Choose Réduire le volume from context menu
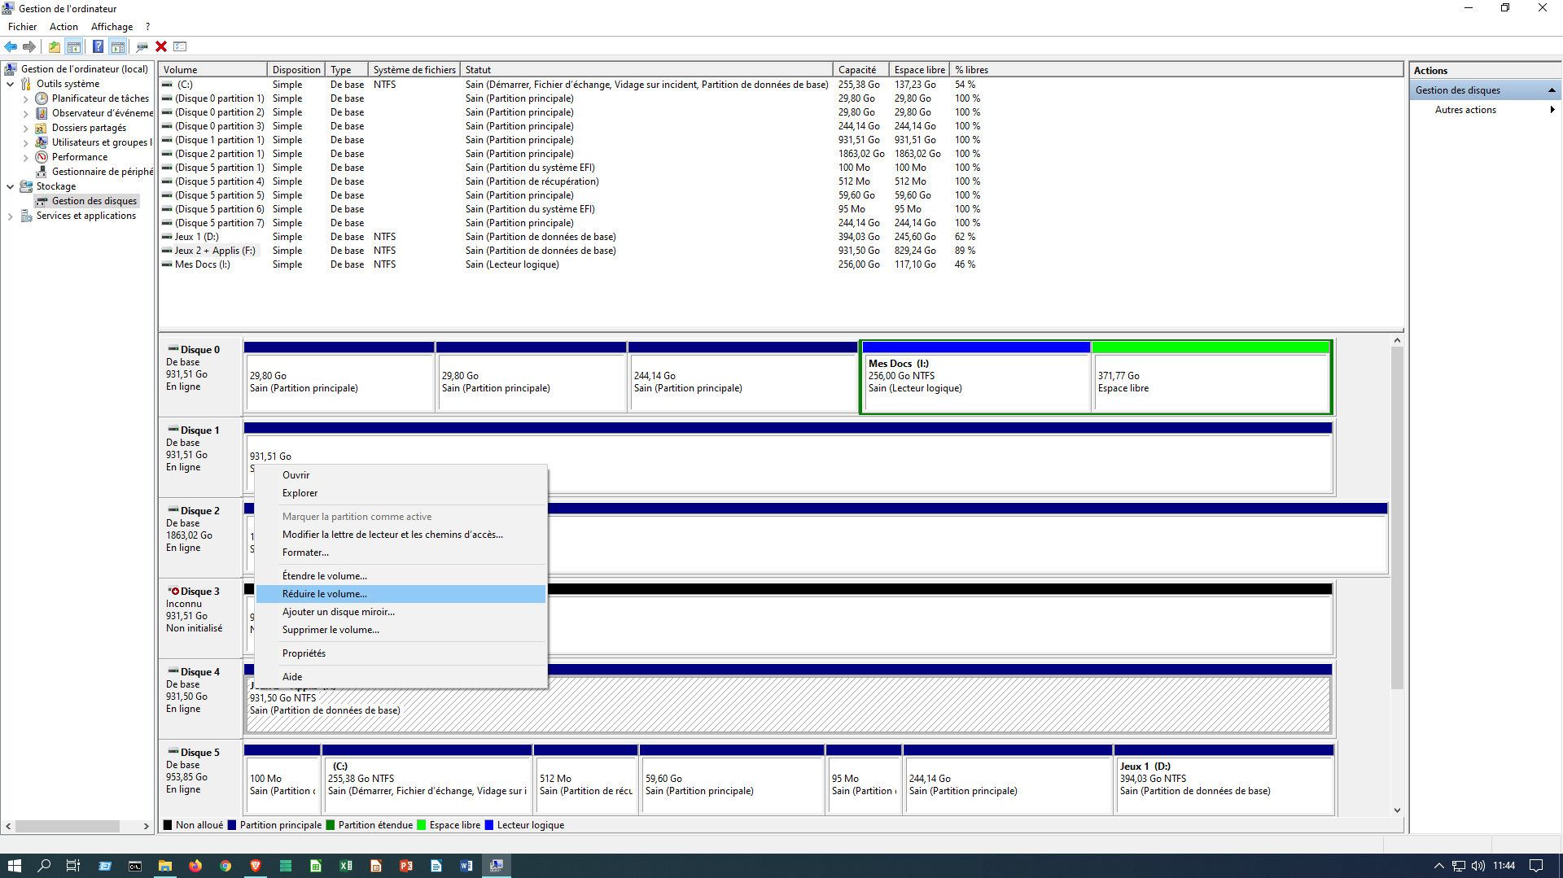 tap(324, 594)
